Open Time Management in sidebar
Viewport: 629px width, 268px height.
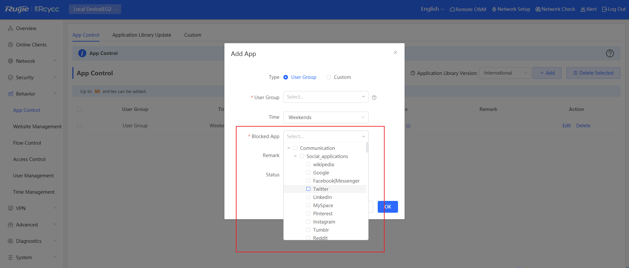pos(34,192)
